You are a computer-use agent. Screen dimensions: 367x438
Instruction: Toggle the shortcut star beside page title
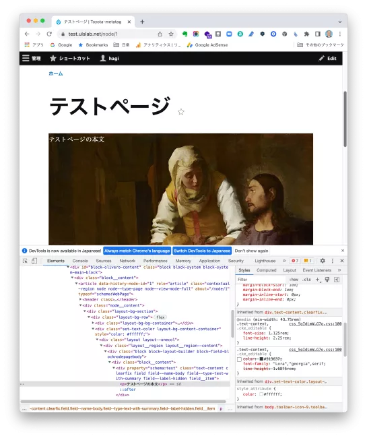coord(181,112)
